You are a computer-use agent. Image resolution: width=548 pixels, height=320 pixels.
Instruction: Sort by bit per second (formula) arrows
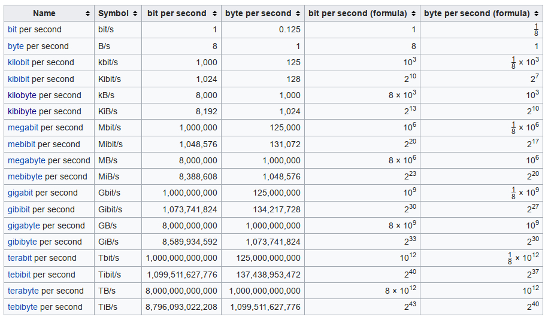[413, 14]
